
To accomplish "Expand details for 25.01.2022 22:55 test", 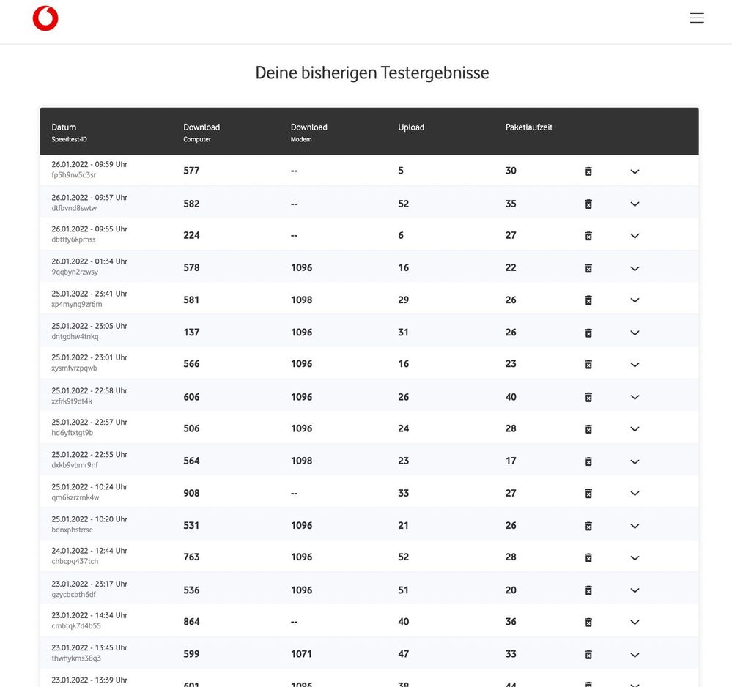I will click(635, 461).
